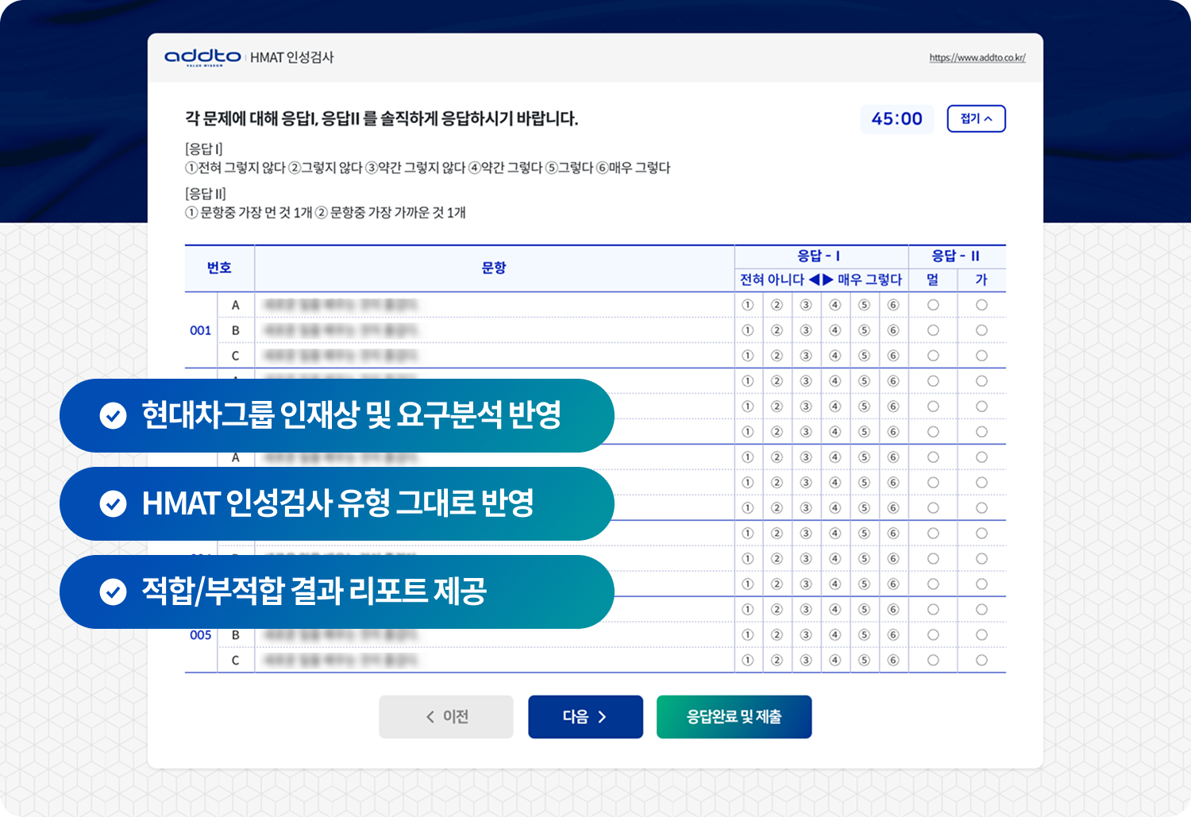Viewport: 1191px width, 817px height.
Task: Mark 005 row B as 멀 (farthest)
Action: pyautogui.click(x=933, y=635)
